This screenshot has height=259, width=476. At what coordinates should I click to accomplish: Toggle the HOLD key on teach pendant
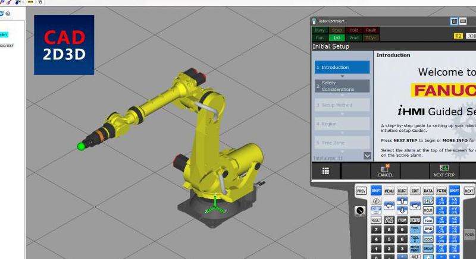pos(428,210)
